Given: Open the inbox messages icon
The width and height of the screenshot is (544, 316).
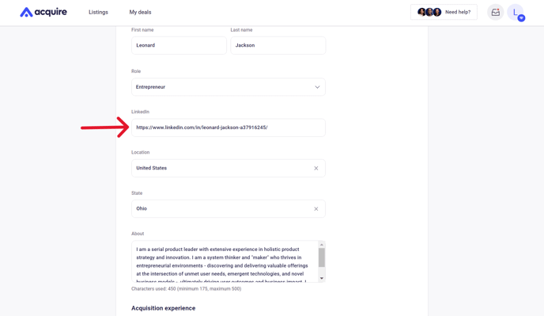Looking at the screenshot, I should (496, 13).
